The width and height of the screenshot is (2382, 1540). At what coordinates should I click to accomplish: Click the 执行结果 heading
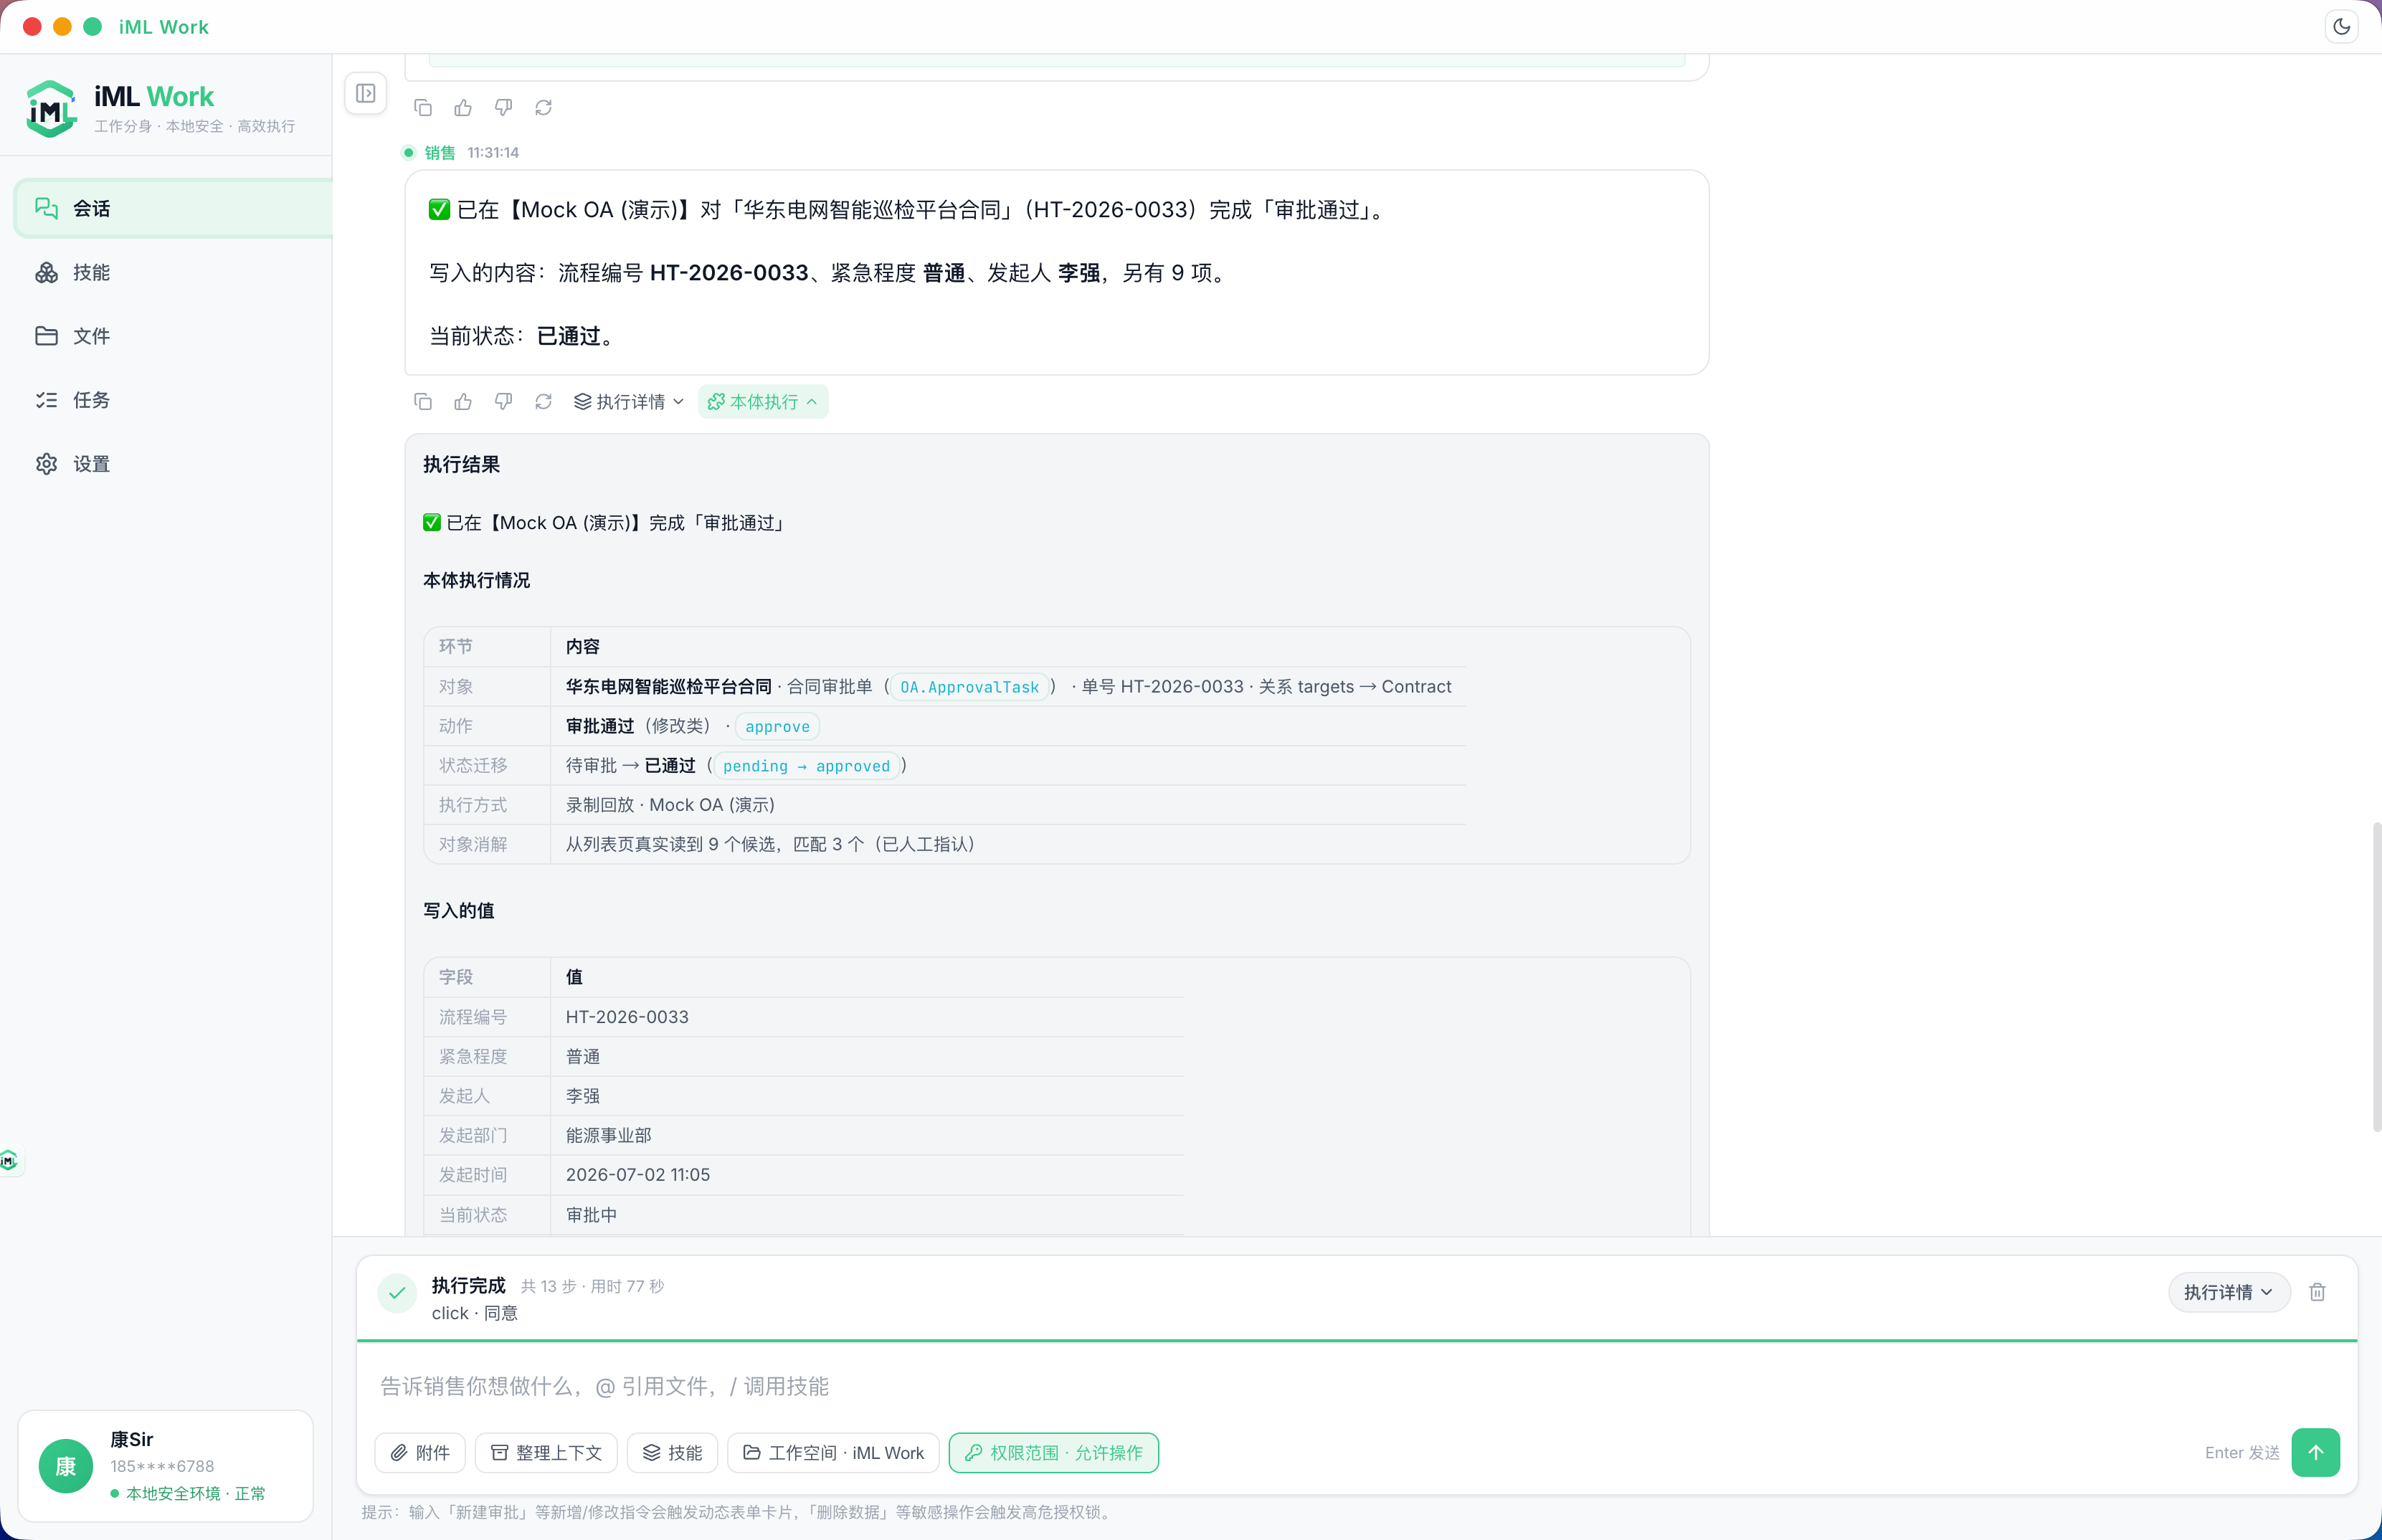point(461,464)
